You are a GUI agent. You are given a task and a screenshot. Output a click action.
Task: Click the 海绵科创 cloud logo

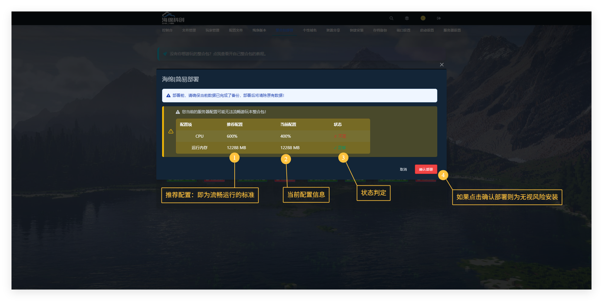pyautogui.click(x=173, y=18)
